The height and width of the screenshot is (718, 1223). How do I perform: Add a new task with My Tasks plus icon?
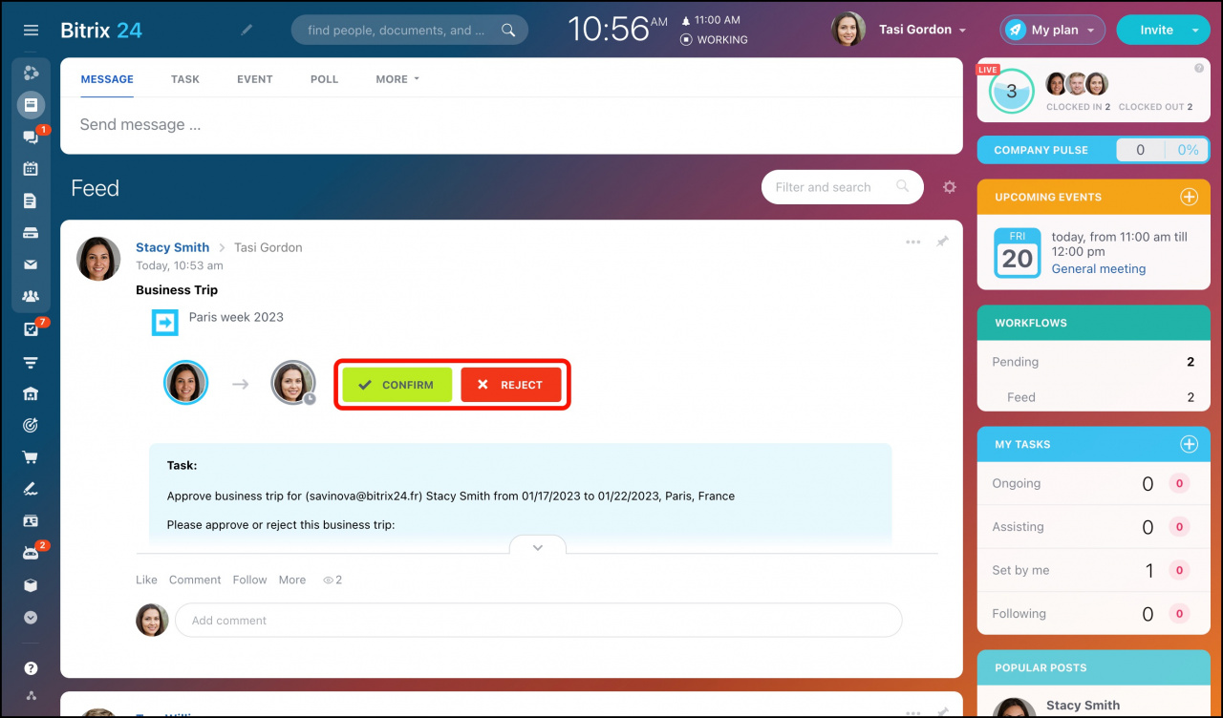[1189, 444]
